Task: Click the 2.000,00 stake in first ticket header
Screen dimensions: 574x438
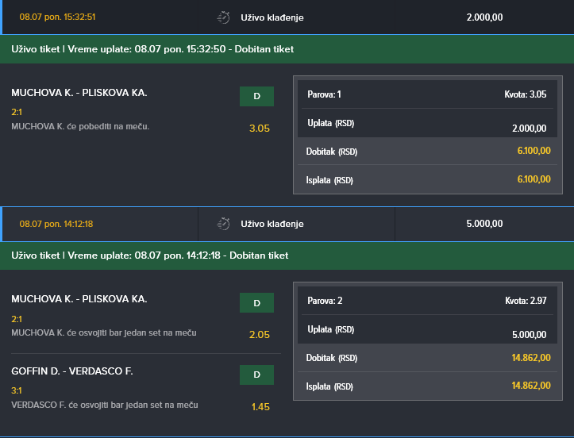Action: click(484, 17)
